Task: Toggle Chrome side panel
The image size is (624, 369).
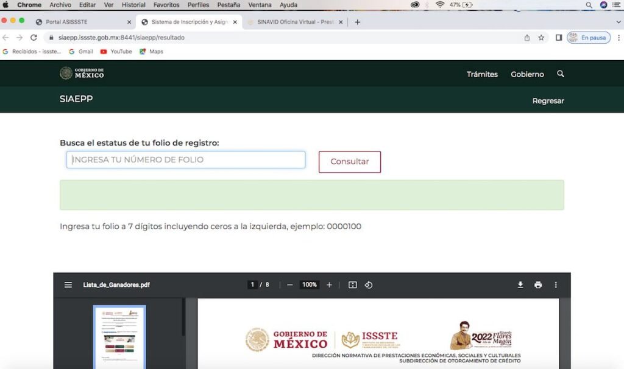Action: pyautogui.click(x=559, y=38)
